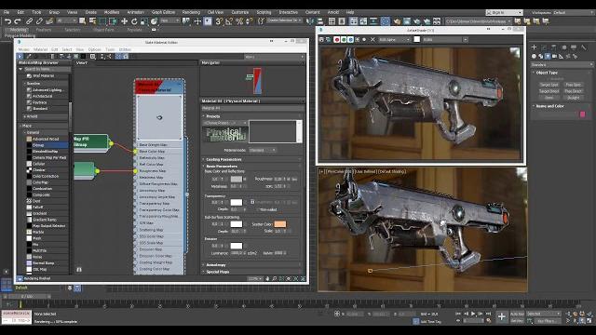This screenshot has width=596, height=335.
Task: Collapse the Object Type rollout
Action: coord(547,73)
